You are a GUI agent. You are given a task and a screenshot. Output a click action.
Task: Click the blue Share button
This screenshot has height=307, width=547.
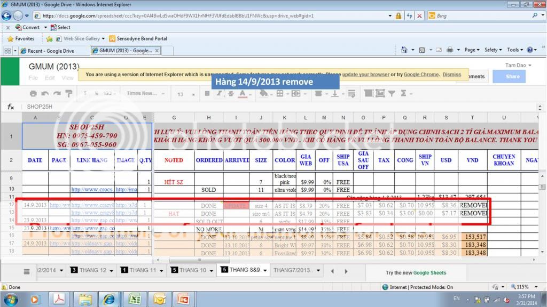(512, 76)
